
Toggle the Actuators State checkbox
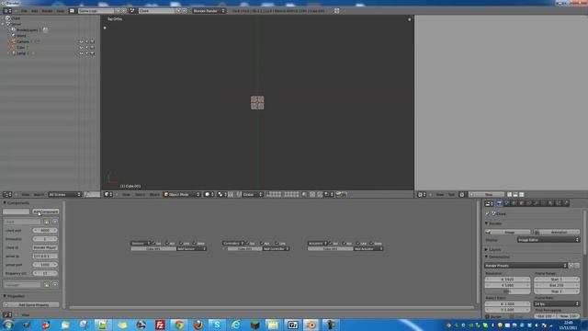pyautogui.click(x=371, y=243)
